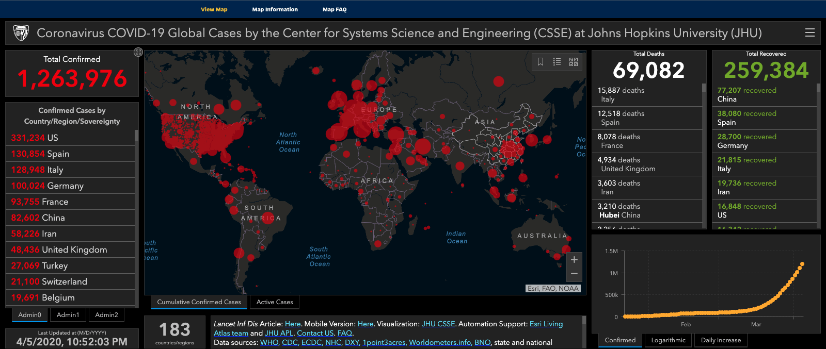Select the Confirmed chart tab

coord(621,340)
